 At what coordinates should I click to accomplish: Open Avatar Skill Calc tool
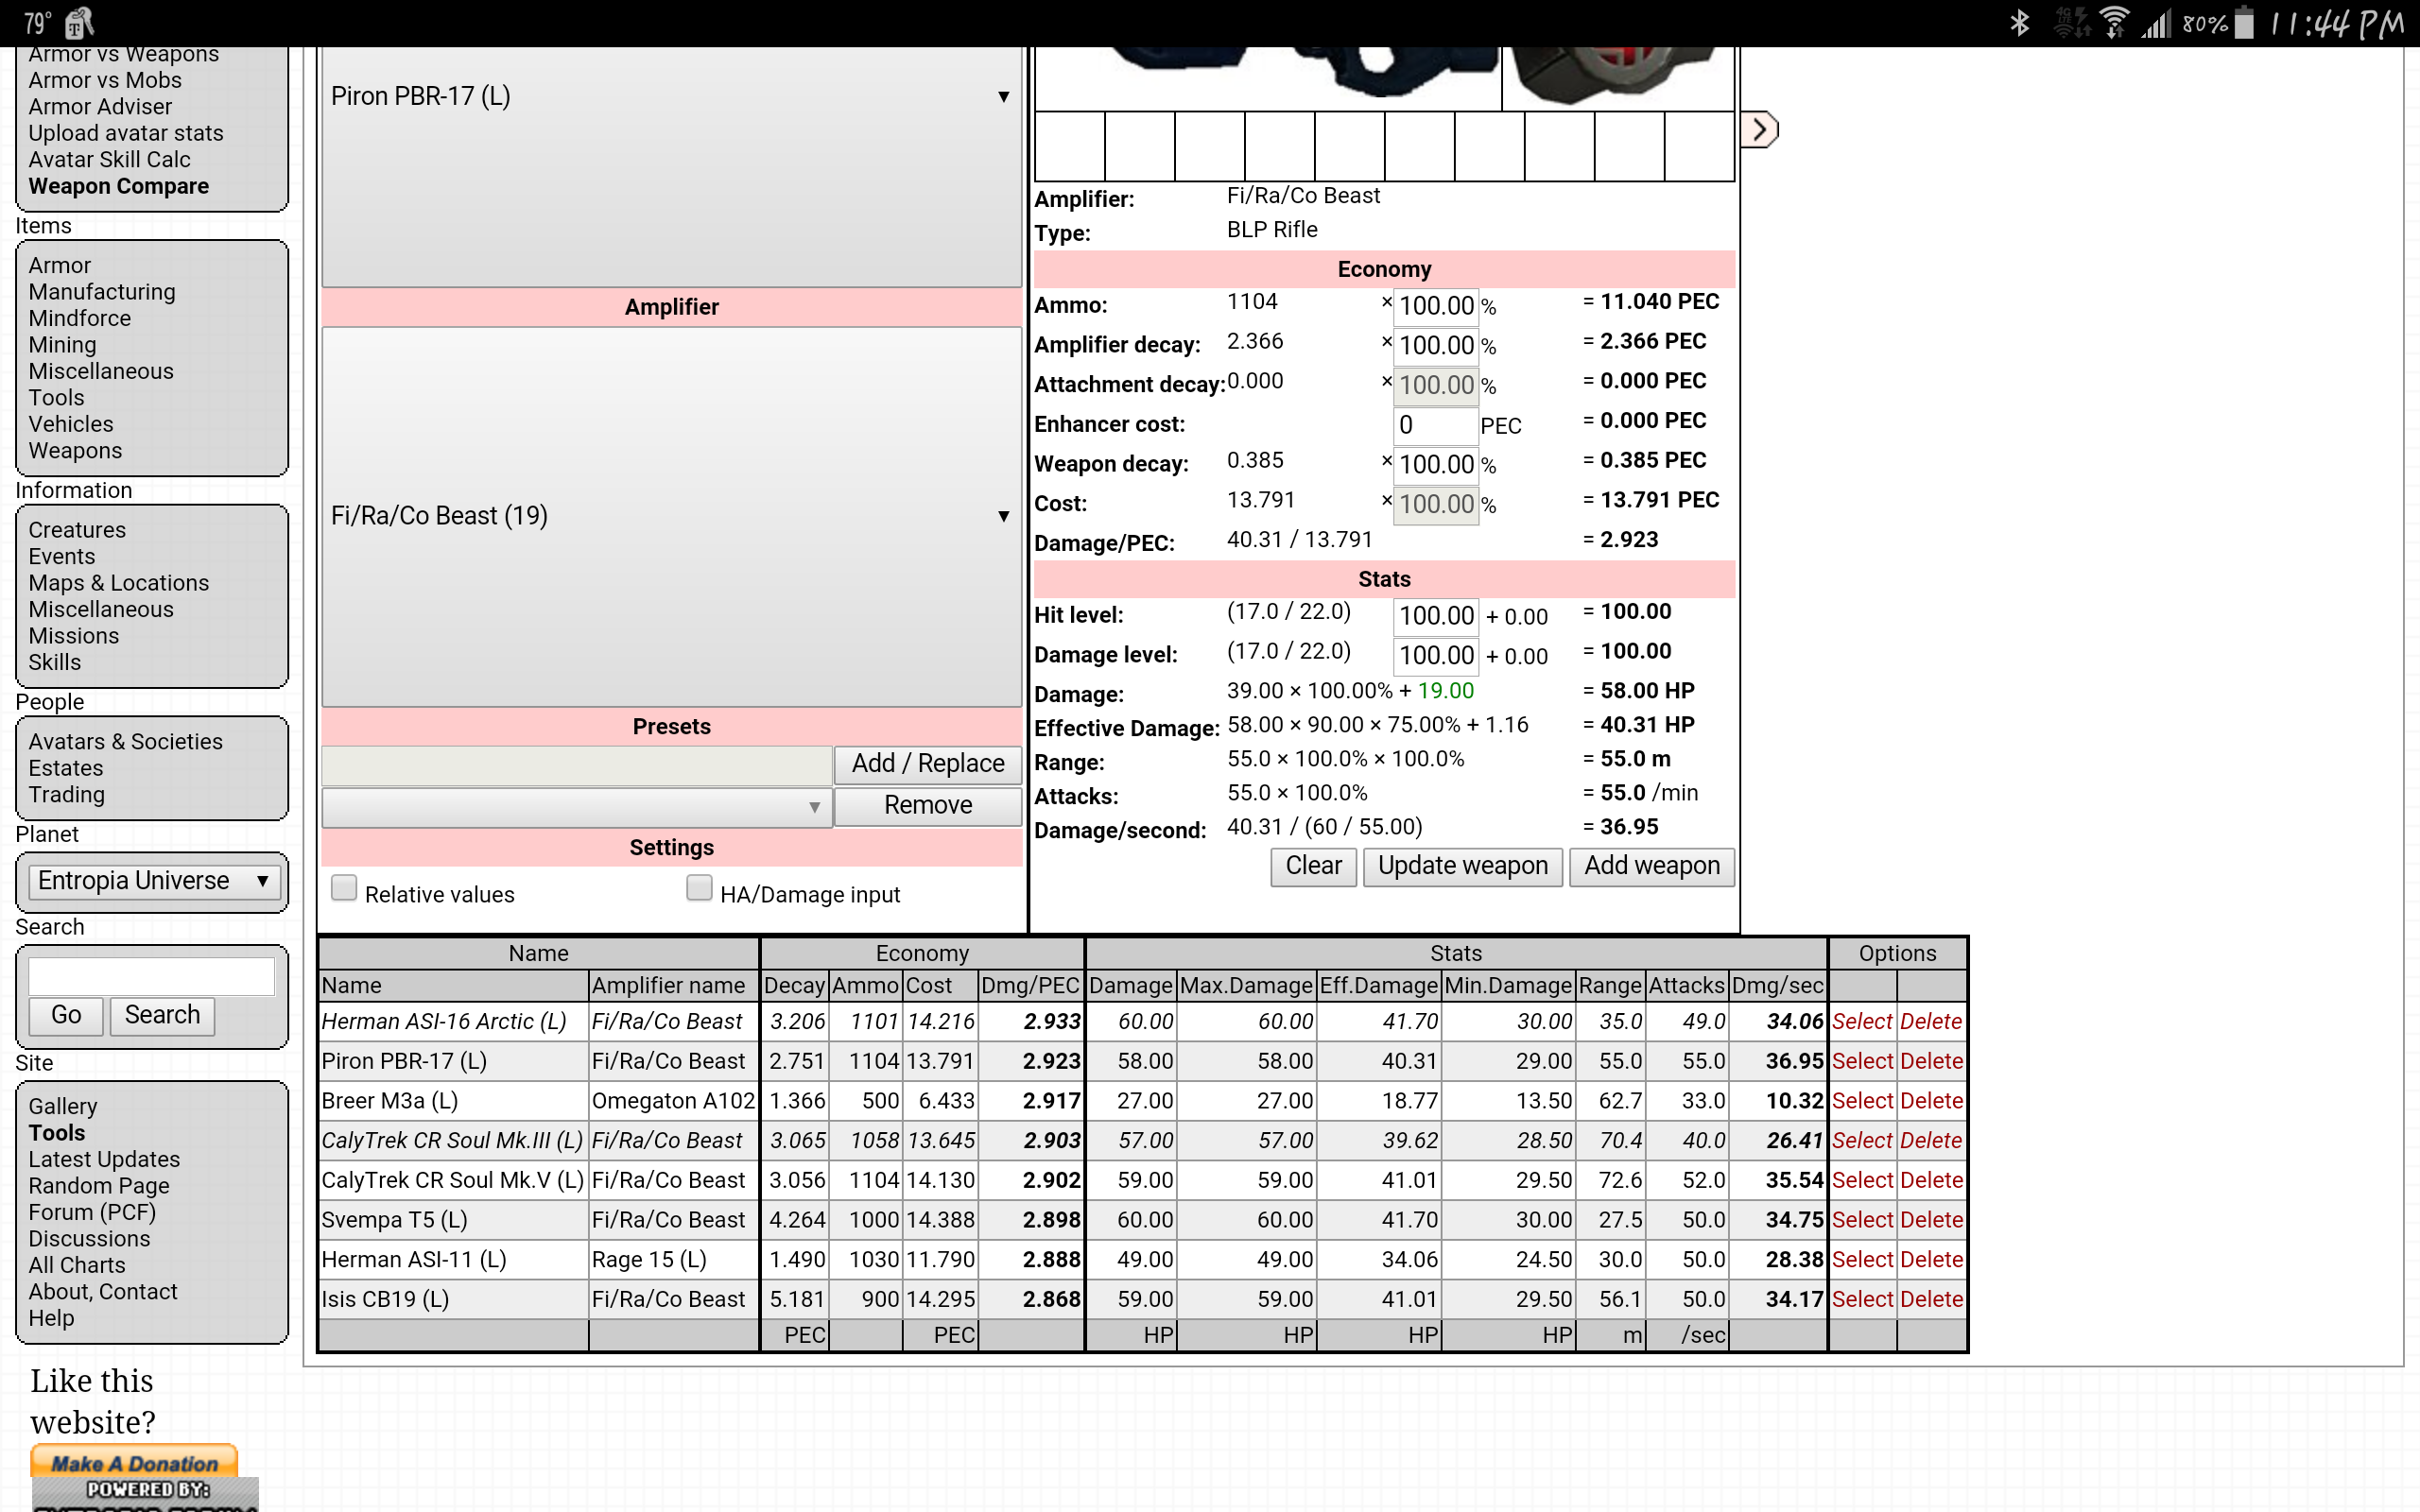109,160
